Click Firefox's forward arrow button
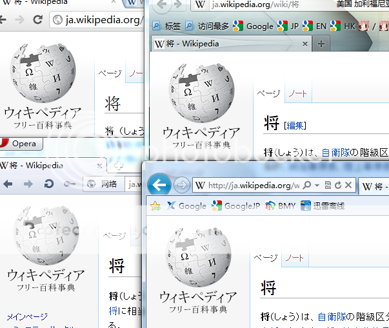The image size is (389, 328). tap(177, 5)
